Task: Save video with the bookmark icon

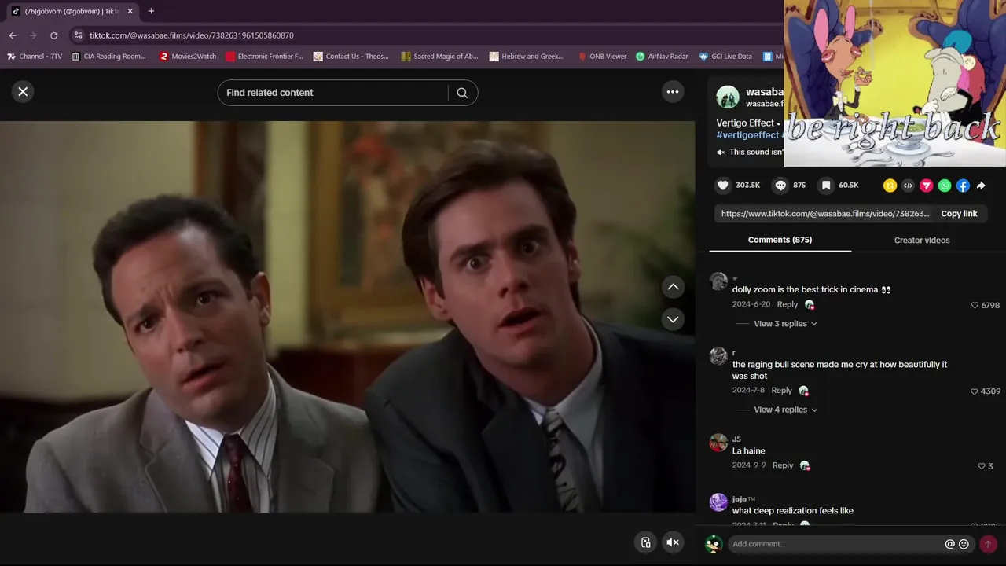Action: (x=826, y=186)
